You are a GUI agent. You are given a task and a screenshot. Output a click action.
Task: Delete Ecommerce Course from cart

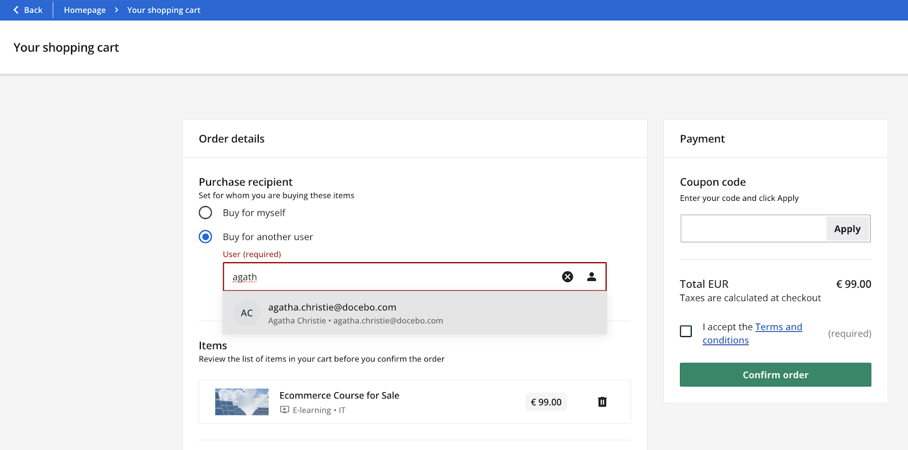(602, 402)
